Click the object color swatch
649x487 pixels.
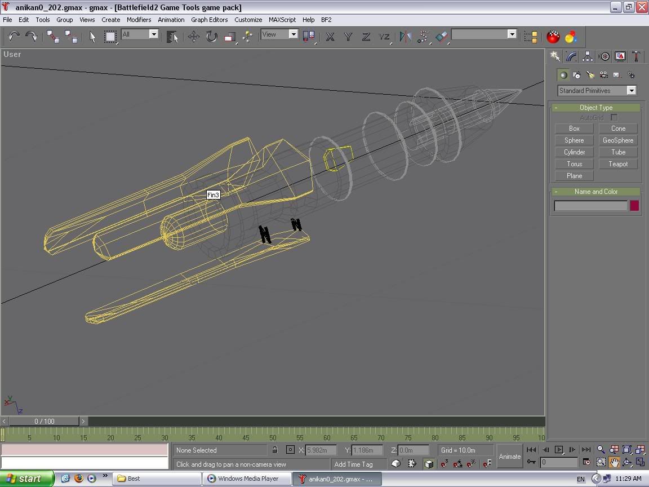point(634,206)
